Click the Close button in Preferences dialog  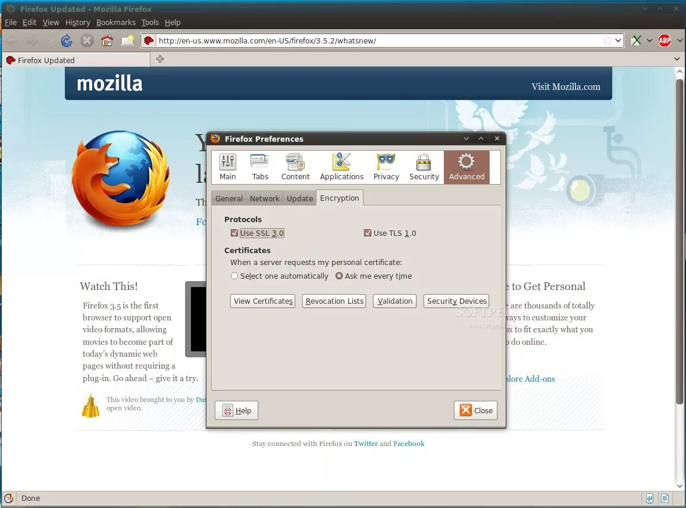[476, 410]
